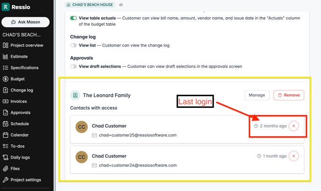
Task: Click the Calendar icon in sidebar
Action: (x=6, y=135)
